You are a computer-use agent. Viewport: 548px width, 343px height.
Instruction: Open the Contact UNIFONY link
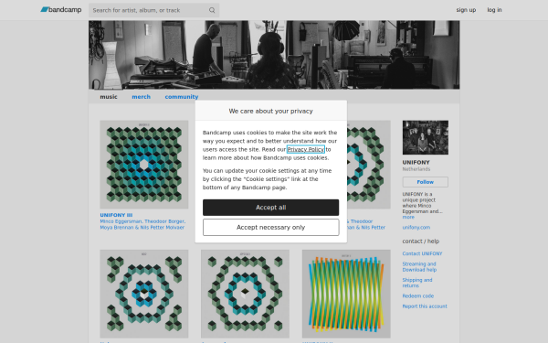pos(422,253)
